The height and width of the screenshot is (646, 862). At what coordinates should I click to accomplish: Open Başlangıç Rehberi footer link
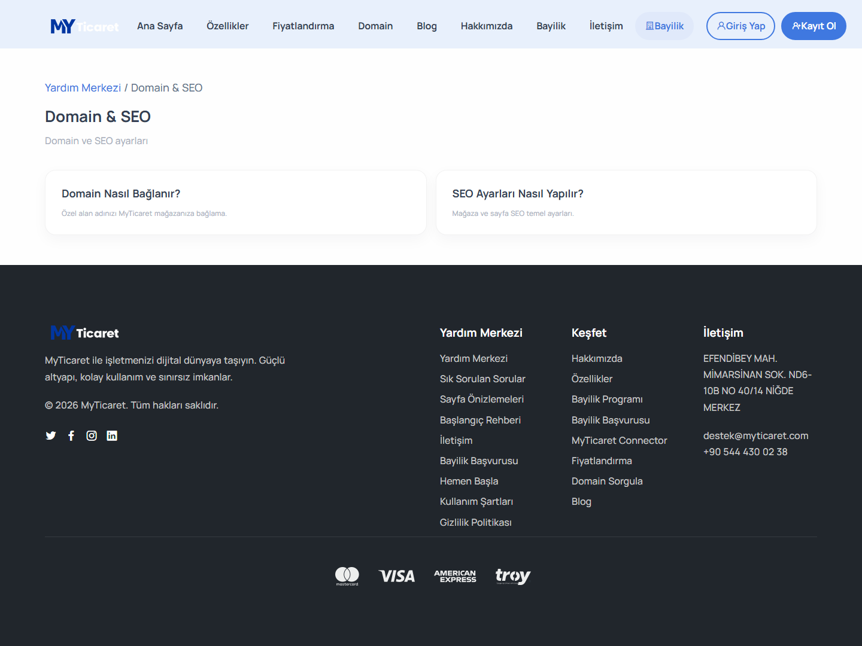coord(480,420)
